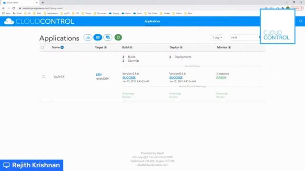The height and width of the screenshot is (171, 305).
Task: Select the Applications navigation tab
Action: (x=152, y=21)
